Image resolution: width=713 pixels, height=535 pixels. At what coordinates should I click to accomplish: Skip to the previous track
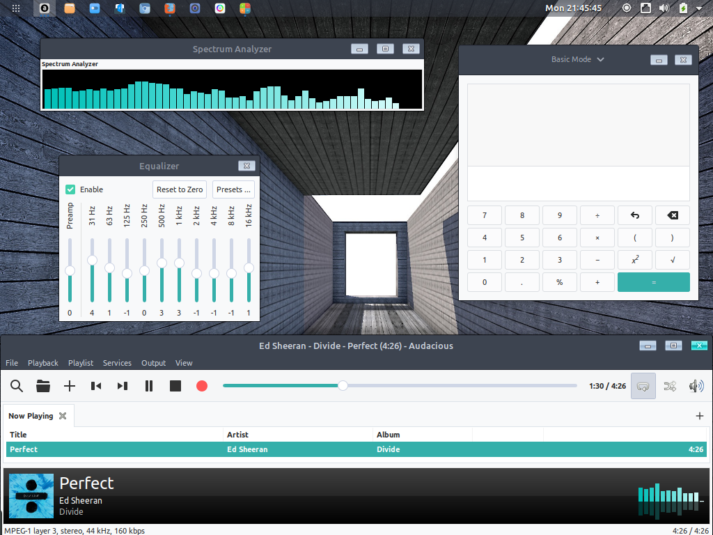click(x=96, y=386)
